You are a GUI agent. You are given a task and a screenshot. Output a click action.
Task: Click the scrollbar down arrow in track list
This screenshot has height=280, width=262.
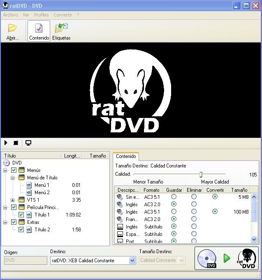pyautogui.click(x=254, y=239)
